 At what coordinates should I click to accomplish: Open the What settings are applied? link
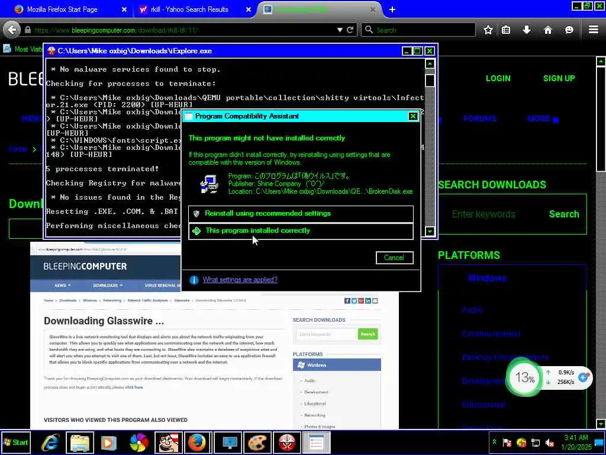[240, 280]
